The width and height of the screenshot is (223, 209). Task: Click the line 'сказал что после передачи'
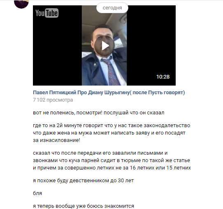tap(100, 153)
